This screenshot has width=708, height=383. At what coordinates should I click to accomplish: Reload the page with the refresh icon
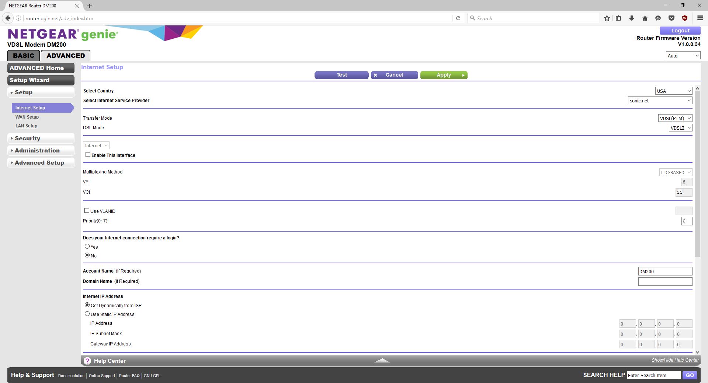coord(458,18)
